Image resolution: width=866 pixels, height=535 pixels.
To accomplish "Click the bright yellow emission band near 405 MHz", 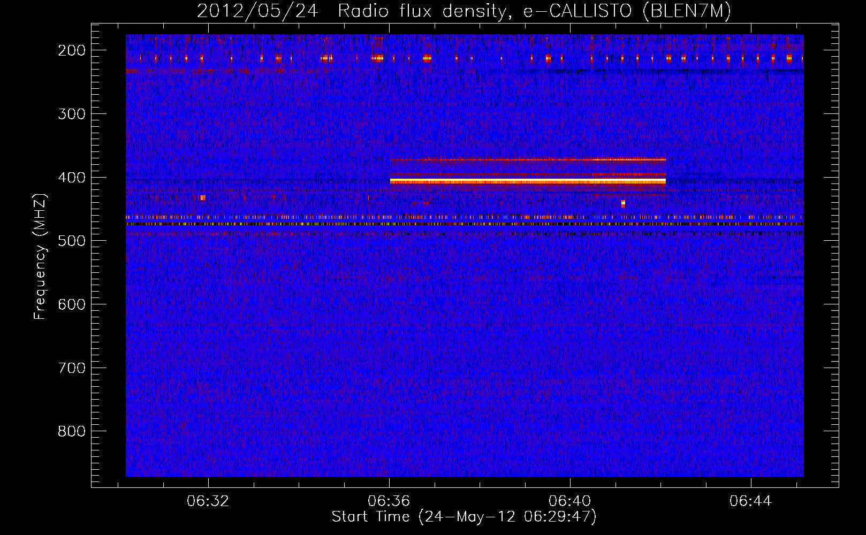I will pos(528,181).
